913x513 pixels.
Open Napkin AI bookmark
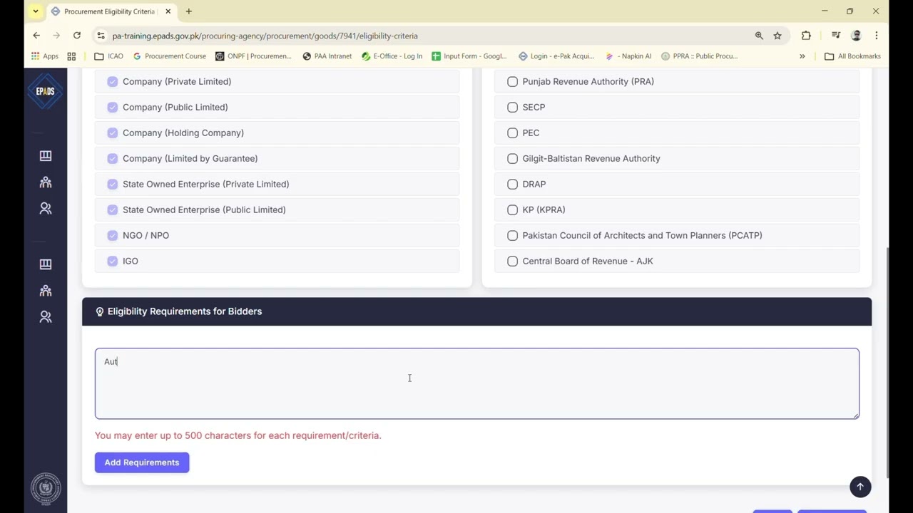[x=628, y=56]
